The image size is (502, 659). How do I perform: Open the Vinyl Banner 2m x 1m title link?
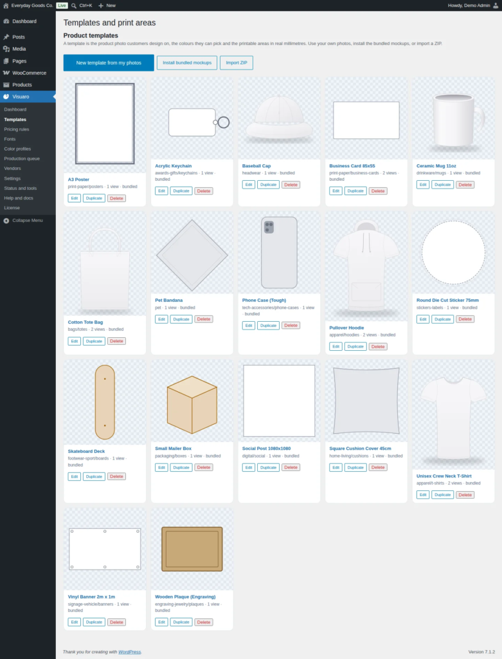tap(91, 597)
